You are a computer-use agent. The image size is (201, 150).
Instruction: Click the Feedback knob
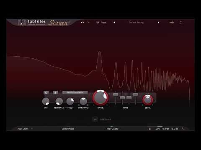click(x=59, y=101)
